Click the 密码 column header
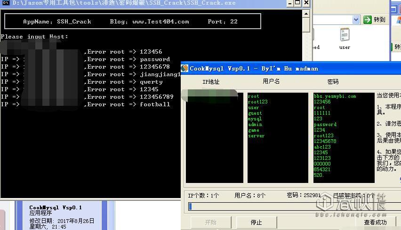 tap(333, 81)
